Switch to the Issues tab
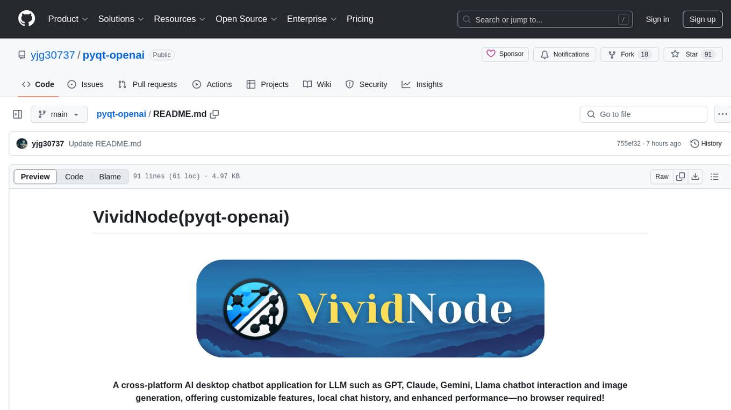This screenshot has height=410, width=731. [x=85, y=84]
